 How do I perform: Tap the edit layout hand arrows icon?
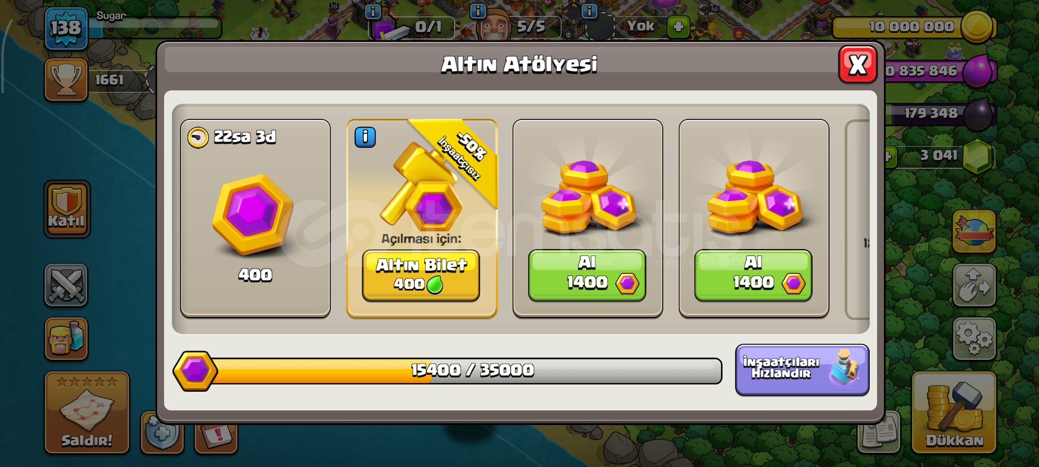tap(974, 285)
